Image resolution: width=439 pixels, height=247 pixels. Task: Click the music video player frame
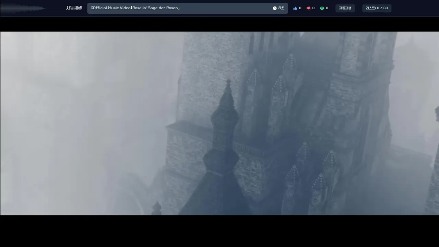tap(219, 123)
